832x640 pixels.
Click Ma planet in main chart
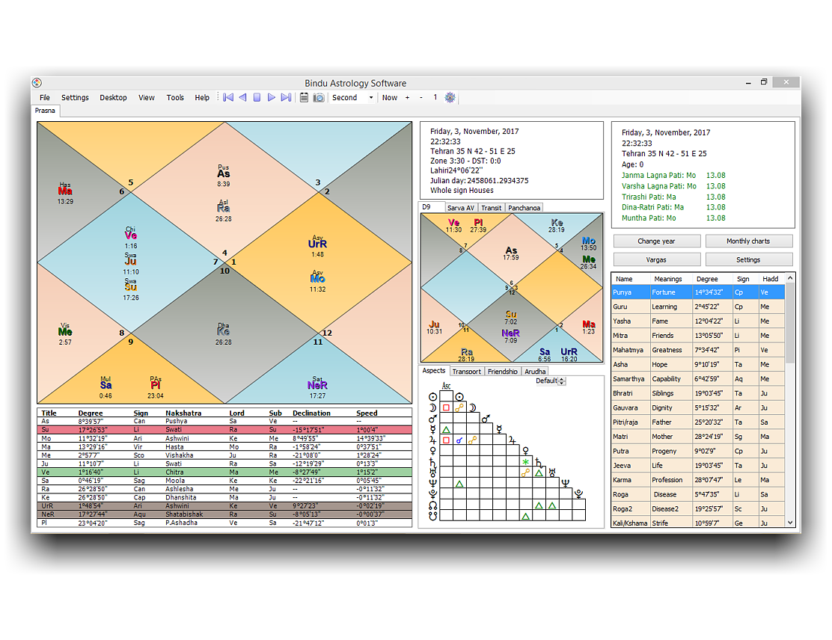point(65,191)
